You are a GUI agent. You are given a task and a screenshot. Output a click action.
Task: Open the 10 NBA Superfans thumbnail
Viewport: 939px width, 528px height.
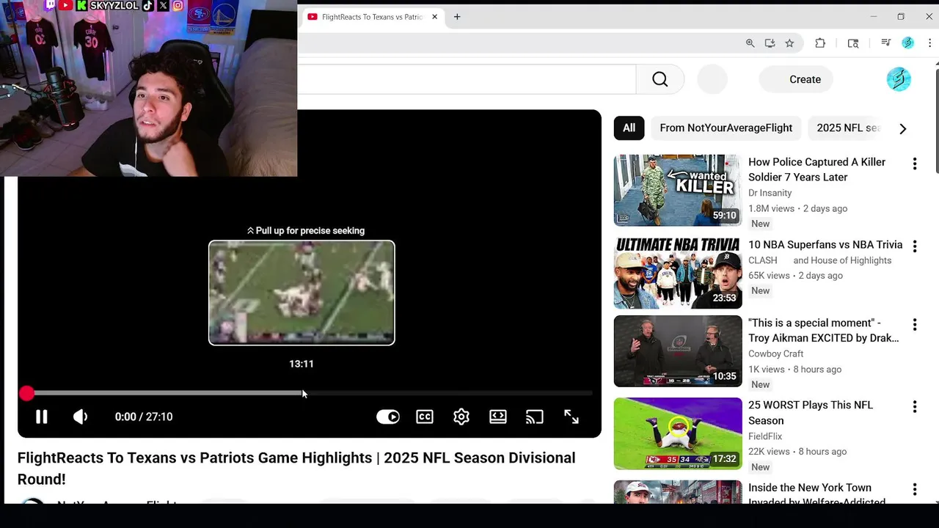678,273
